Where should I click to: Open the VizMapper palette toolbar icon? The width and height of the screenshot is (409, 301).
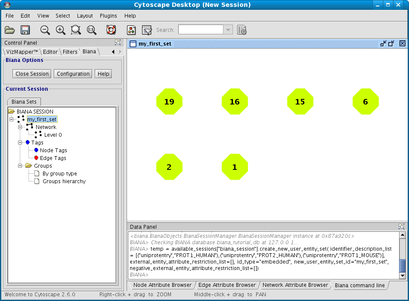pyautogui.click(x=131, y=30)
